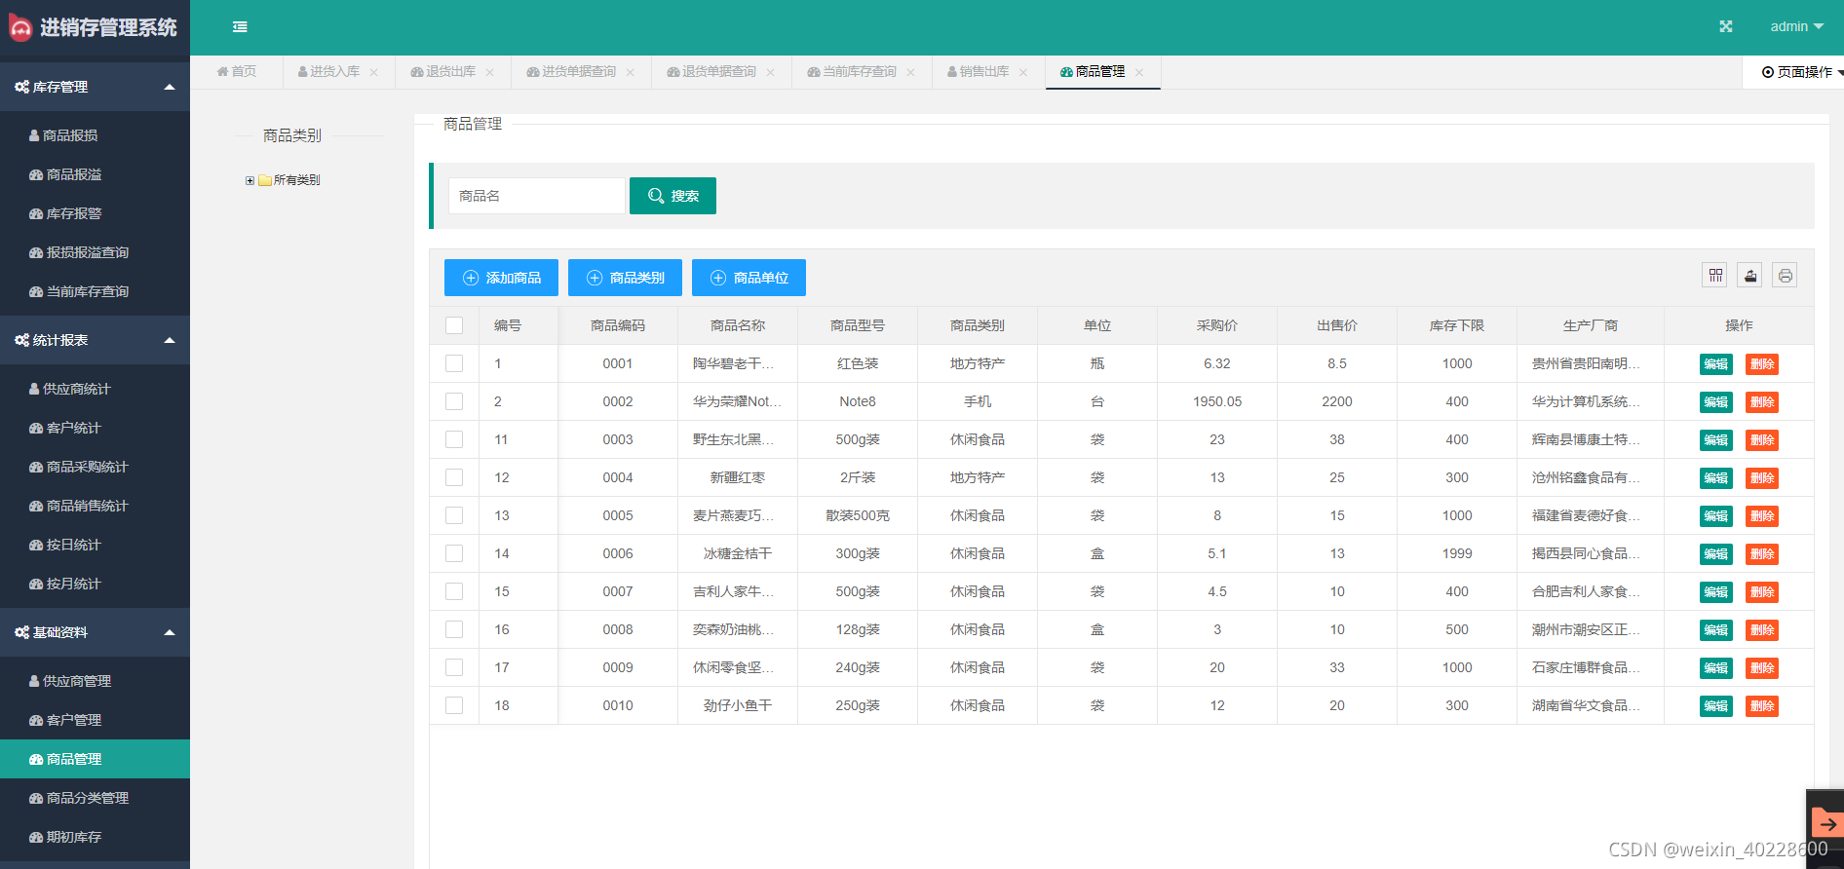This screenshot has height=869, width=1844.
Task: Open 客户管理 in sidebar
Action: point(95,720)
